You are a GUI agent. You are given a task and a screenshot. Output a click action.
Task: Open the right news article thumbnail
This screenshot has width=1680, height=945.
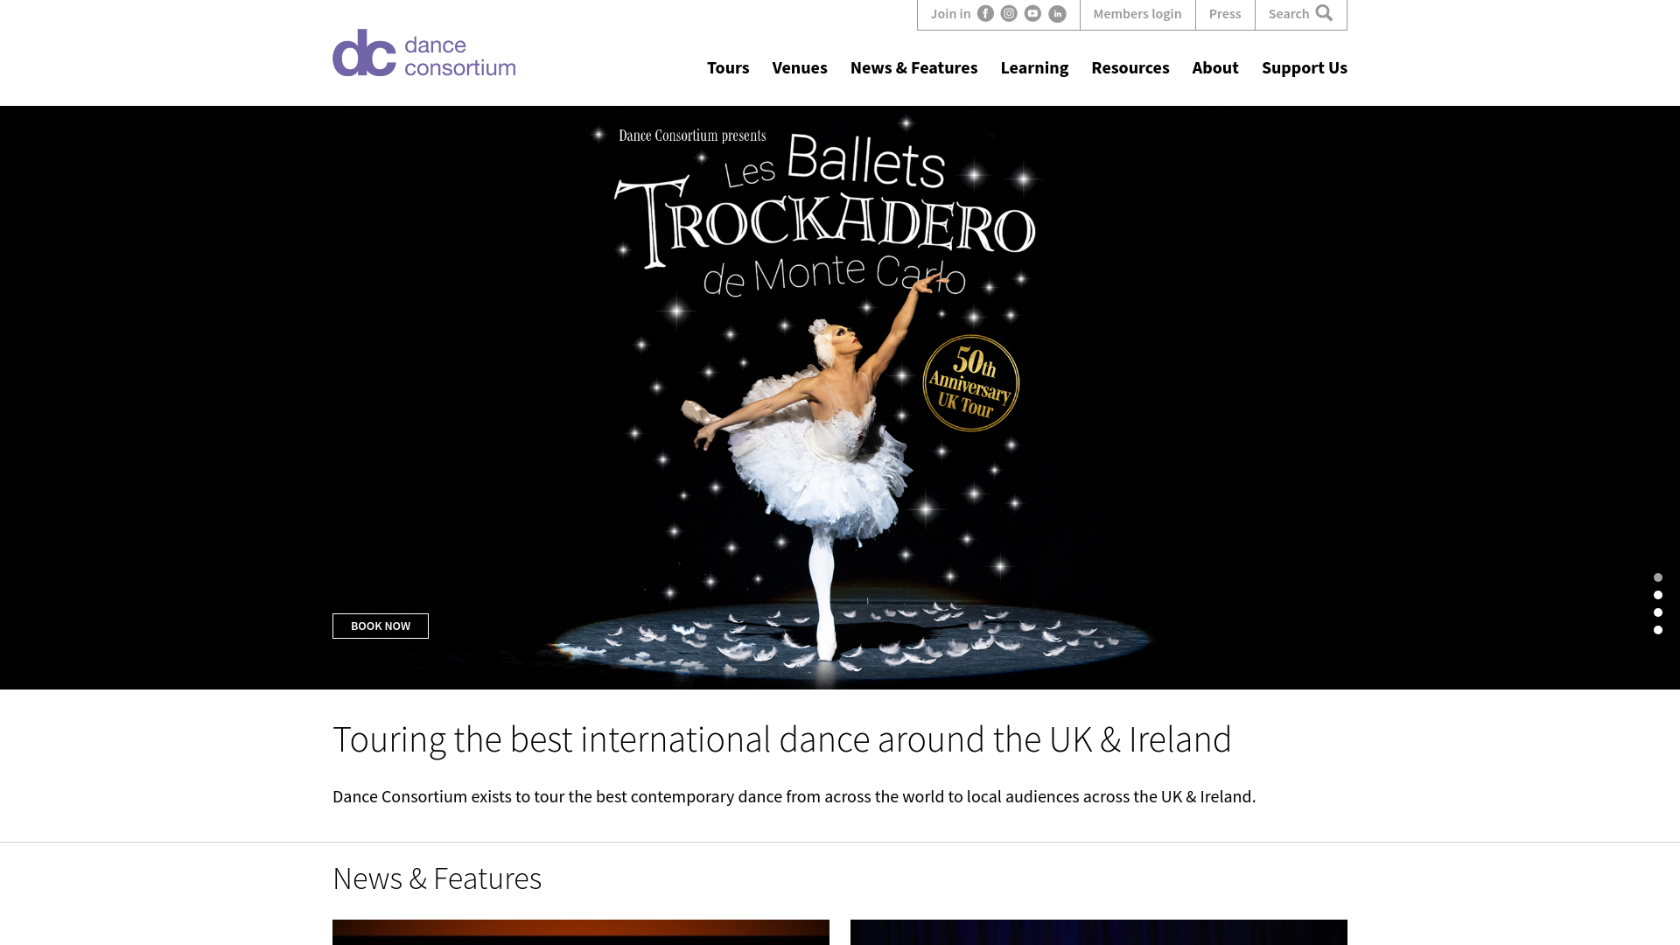click(x=1099, y=932)
